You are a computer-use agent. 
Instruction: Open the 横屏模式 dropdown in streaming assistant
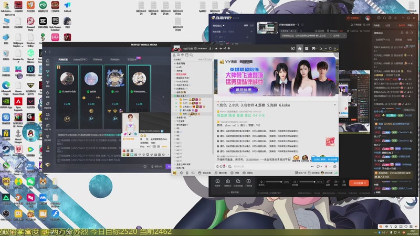218,25
